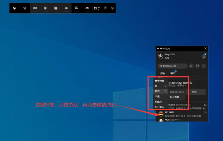Select 打开聊天 in the context menu
This screenshot has width=223, height=141.
click(161, 107)
